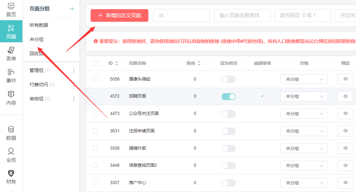Open the 事件 (Events) sidebar icon

tap(11, 76)
